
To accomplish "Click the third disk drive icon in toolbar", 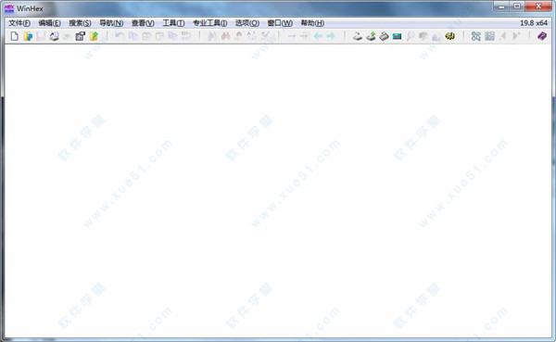I will [384, 36].
